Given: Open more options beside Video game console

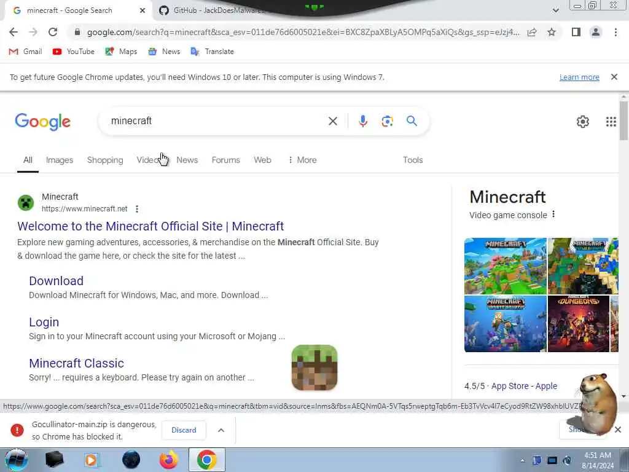Looking at the screenshot, I should tap(553, 214).
